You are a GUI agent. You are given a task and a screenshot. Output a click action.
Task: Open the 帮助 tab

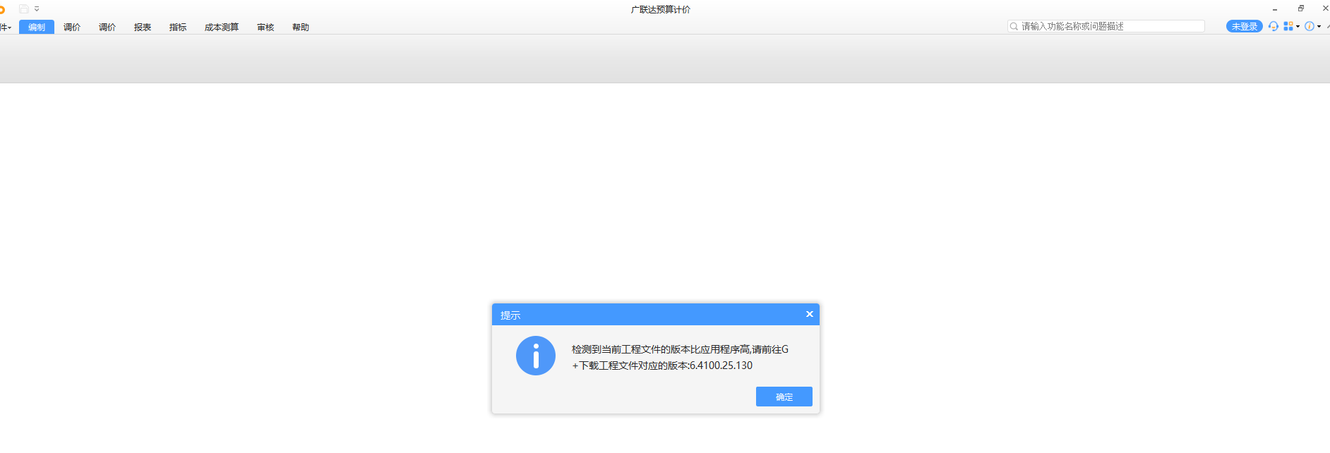click(301, 27)
